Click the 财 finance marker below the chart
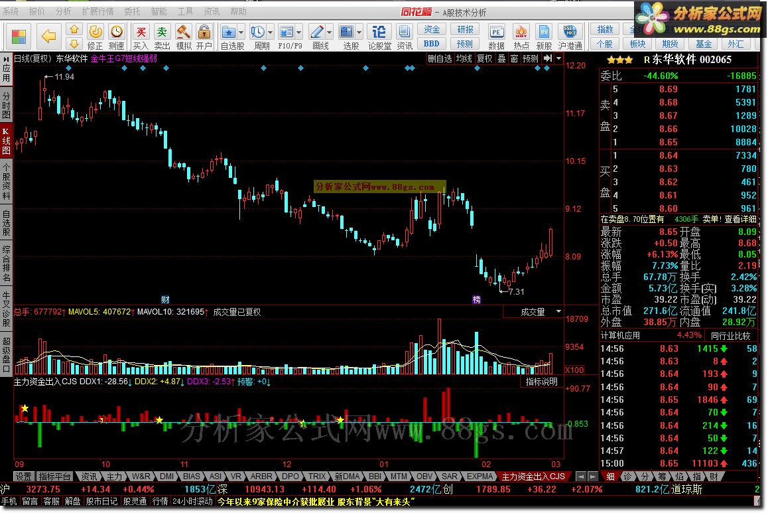 (x=165, y=299)
